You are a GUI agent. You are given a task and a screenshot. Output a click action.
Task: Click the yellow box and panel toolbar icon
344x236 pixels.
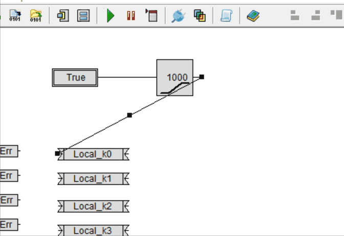63,15
